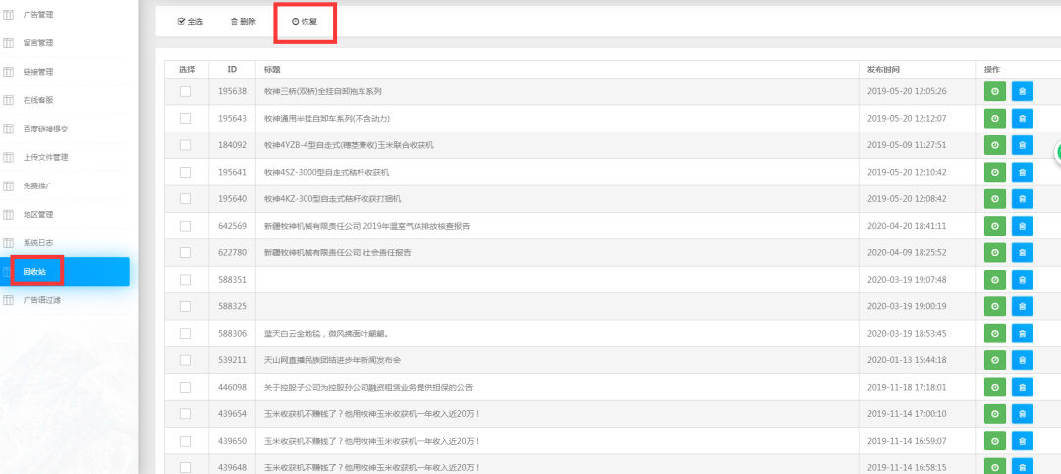The width and height of the screenshot is (1061, 474).
Task: Tick the checkbox for row 195638
Action: click(x=185, y=91)
